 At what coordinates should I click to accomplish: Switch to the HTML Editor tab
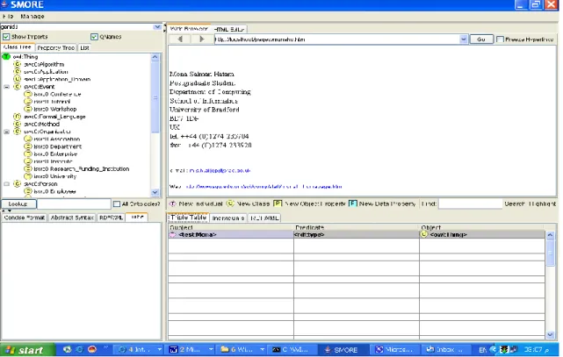coord(229,29)
